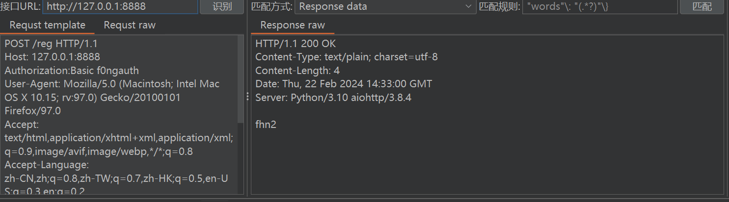729x202 pixels.
Task: Open the 匹配方式 Response data dropdown
Action: [x=384, y=7]
